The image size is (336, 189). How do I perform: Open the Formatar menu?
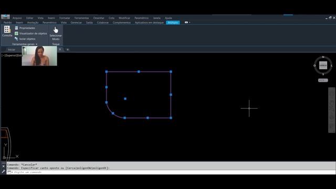pos(65,18)
